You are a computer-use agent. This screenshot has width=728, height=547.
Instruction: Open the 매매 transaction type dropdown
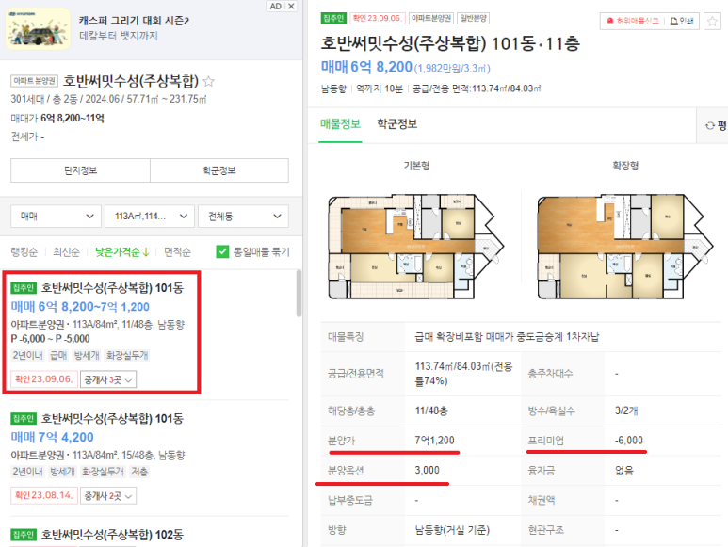click(56, 217)
